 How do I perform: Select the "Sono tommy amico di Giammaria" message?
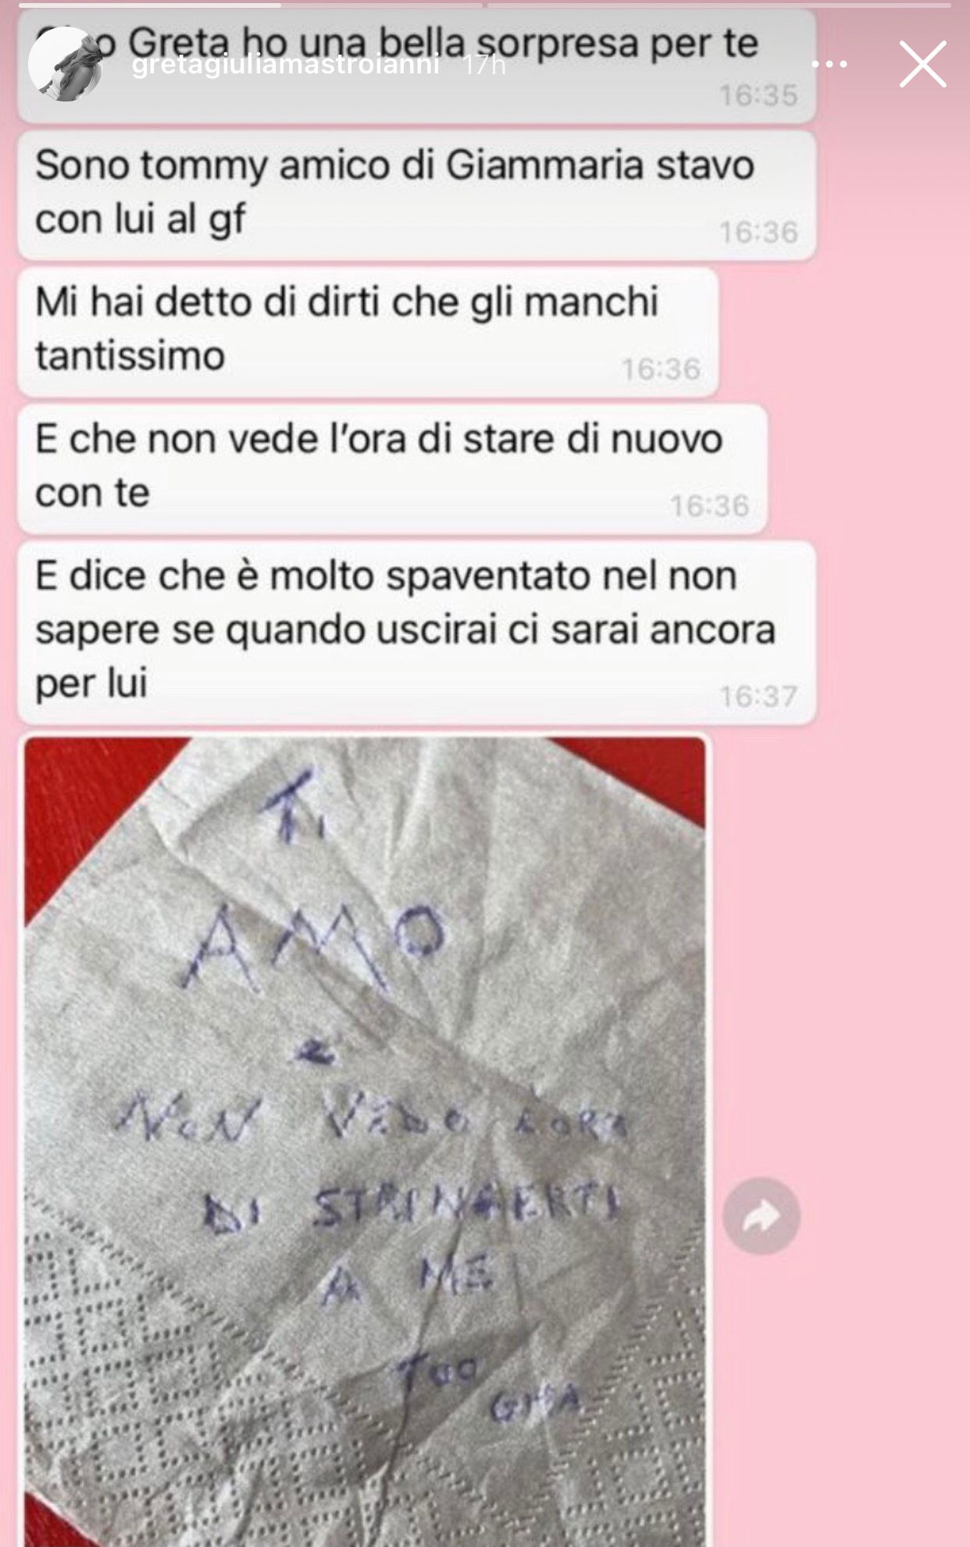click(x=417, y=195)
